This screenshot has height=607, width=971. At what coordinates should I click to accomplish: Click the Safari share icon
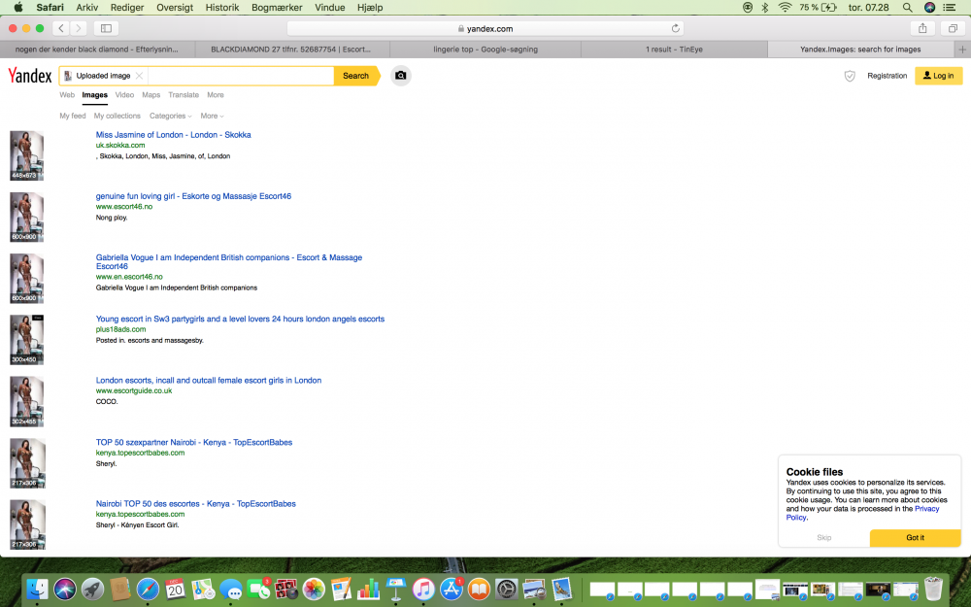[922, 28]
